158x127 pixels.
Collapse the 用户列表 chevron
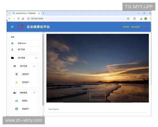34,66
